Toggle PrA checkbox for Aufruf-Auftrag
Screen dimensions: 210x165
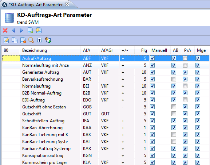(x=185, y=58)
